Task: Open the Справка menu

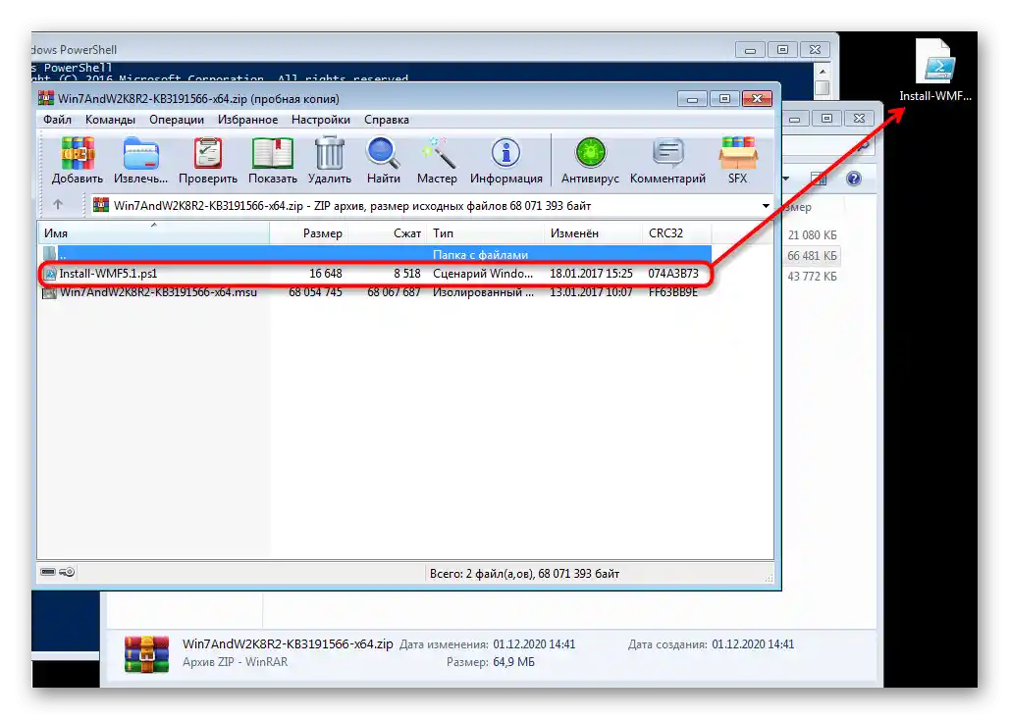Action: coord(386,120)
